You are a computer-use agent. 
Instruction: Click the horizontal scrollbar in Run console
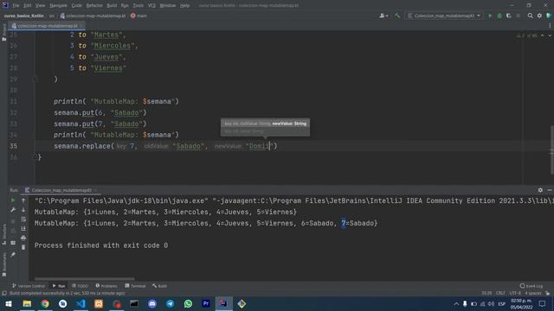(85, 279)
